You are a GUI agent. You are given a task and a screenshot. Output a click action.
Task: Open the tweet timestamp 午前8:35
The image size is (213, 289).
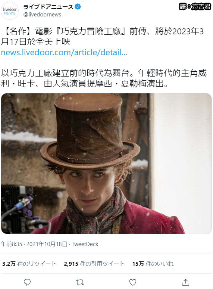point(12,244)
